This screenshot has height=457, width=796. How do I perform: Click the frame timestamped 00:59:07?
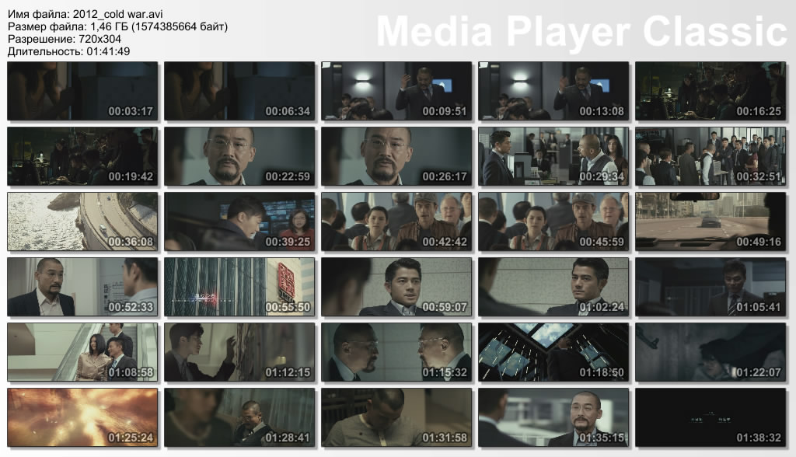click(x=396, y=287)
